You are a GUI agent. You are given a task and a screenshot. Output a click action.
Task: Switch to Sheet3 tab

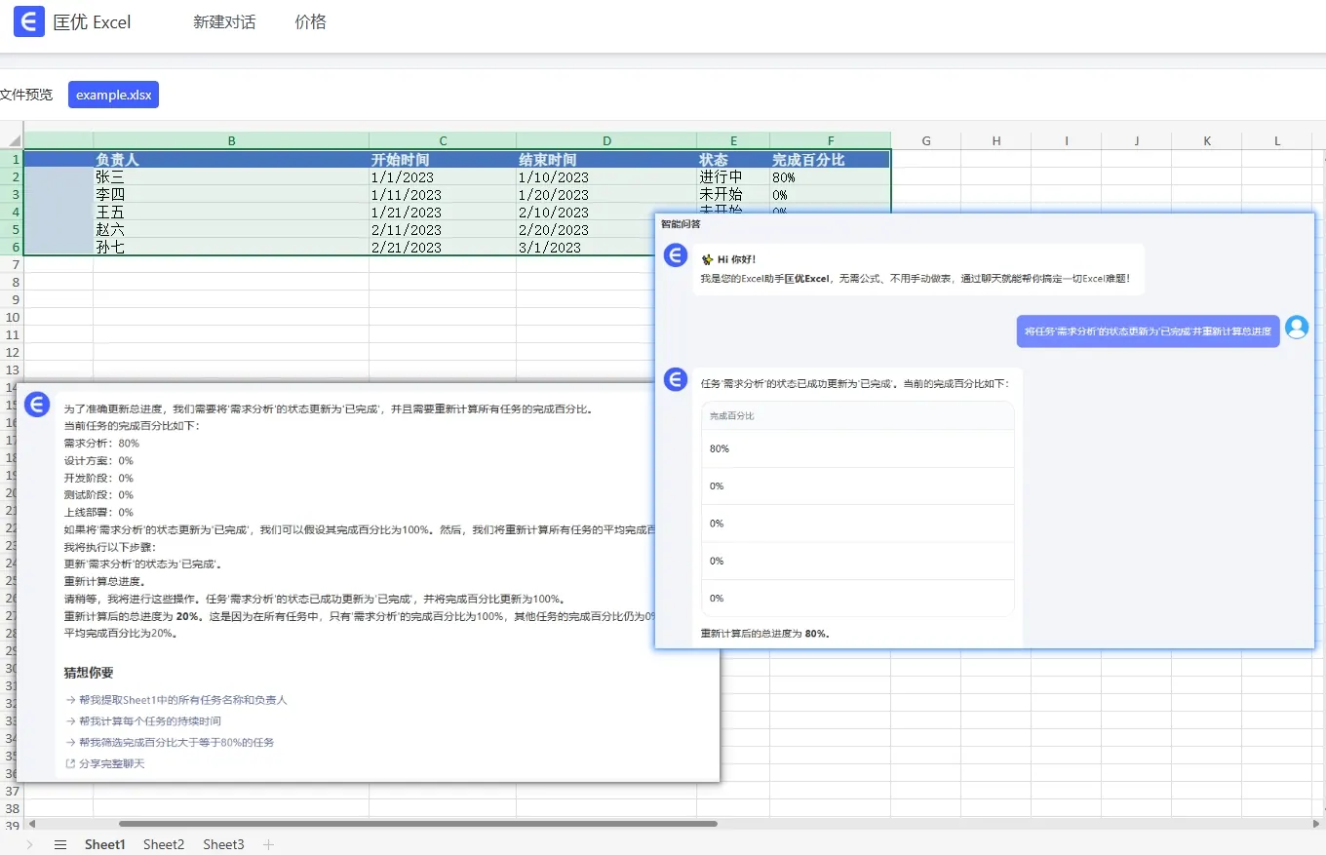point(223,844)
